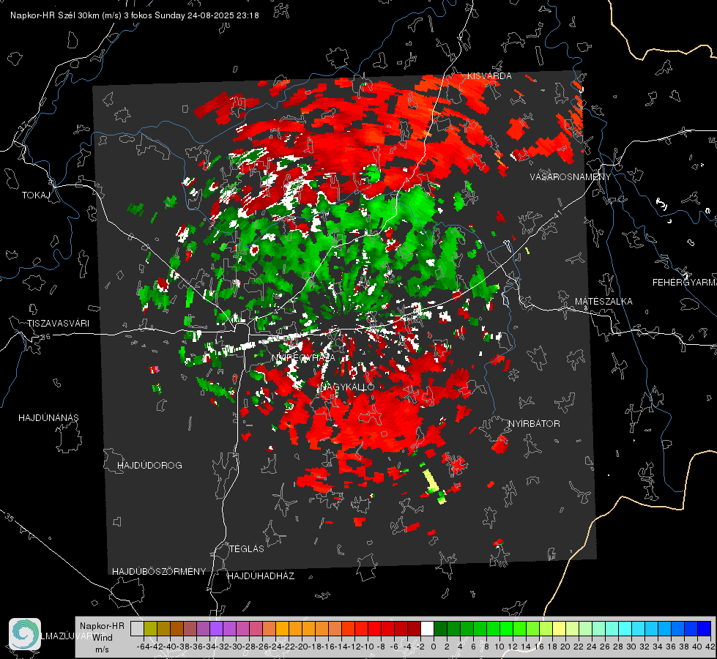Click the VÁSÁROSNAMÉNY city label
The height and width of the screenshot is (659, 717).
[x=571, y=177]
